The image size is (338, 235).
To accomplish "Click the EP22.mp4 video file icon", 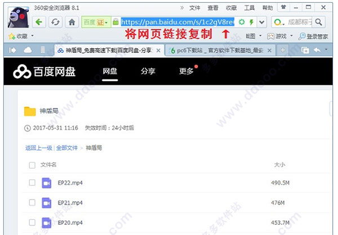I will pos(47,183).
